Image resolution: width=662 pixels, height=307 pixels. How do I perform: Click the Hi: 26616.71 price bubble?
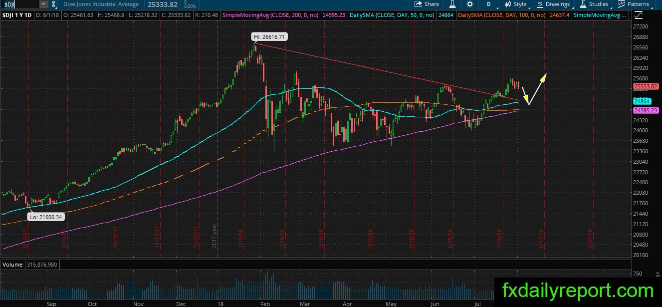click(269, 37)
